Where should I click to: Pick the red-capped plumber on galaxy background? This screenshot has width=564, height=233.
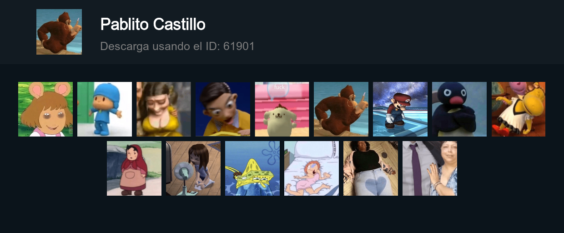[400, 109]
